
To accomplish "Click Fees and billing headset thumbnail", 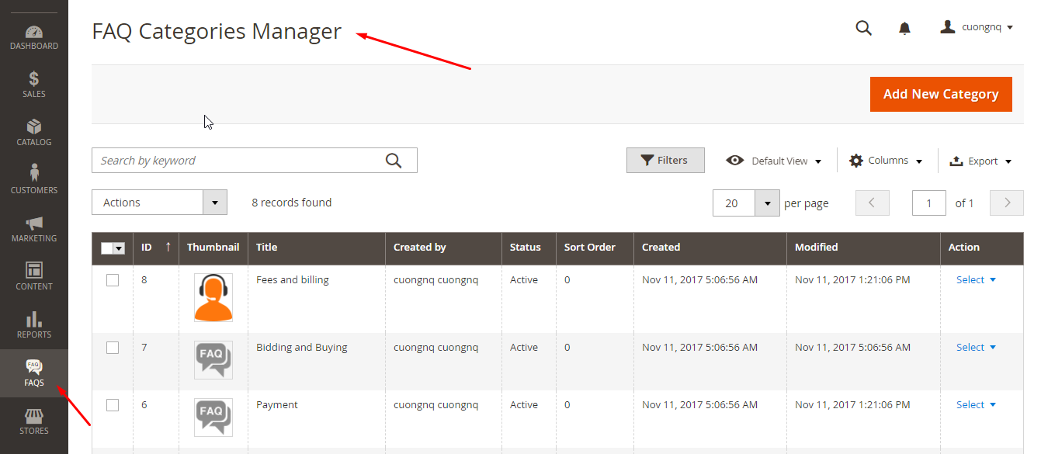I will (x=213, y=298).
